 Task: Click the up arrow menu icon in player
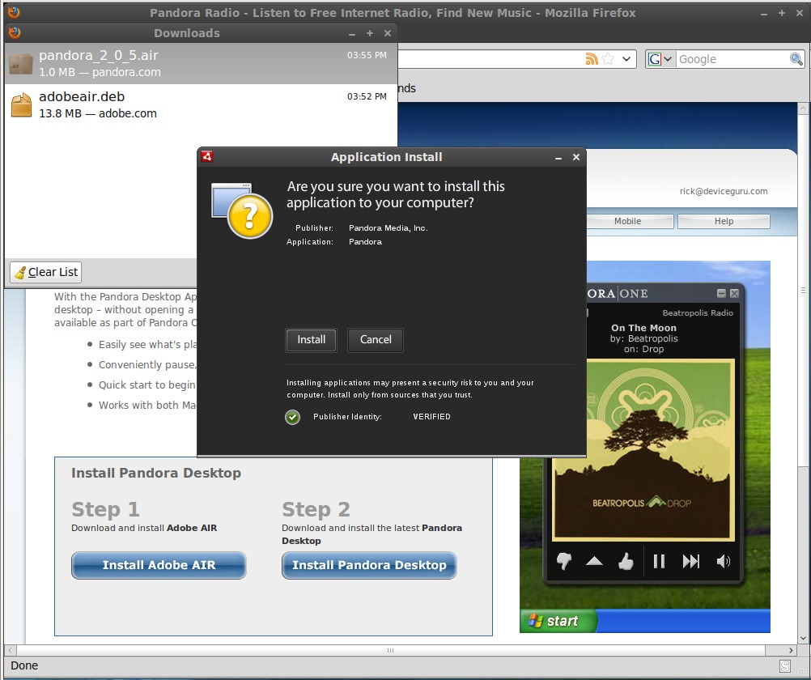tap(594, 561)
